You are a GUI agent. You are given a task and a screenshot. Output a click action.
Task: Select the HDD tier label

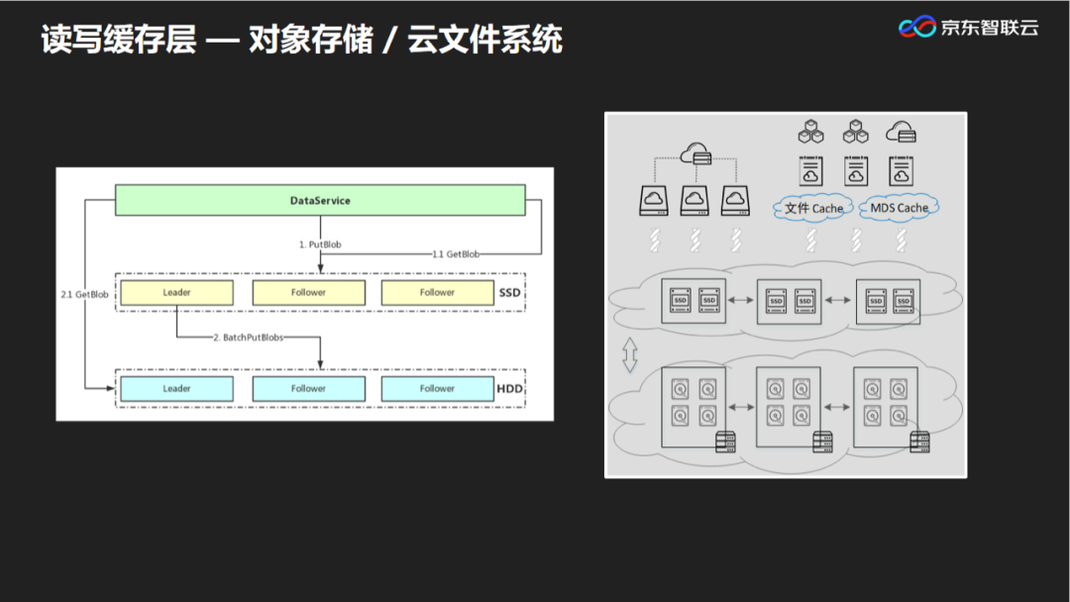pos(509,388)
